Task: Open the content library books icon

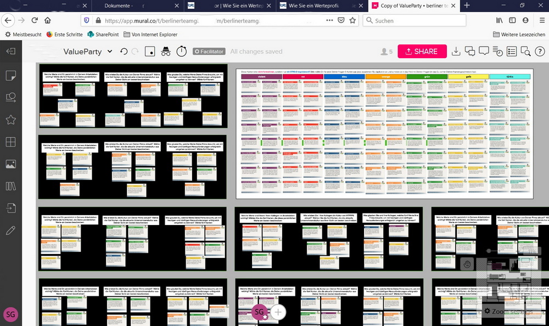Action: click(x=10, y=186)
